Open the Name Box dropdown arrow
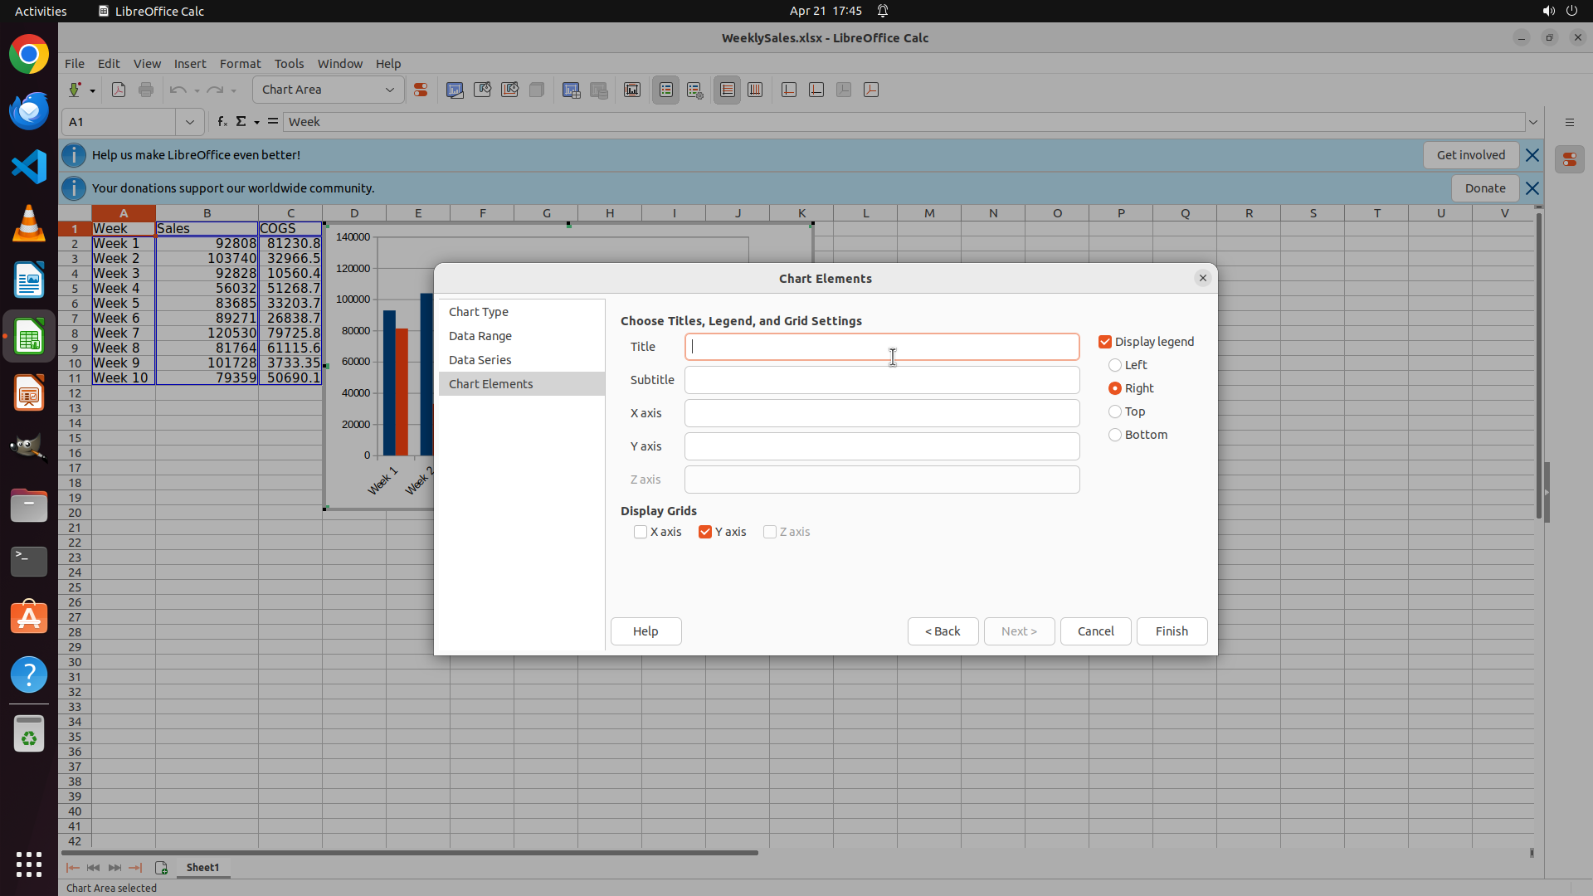1593x896 pixels. [x=190, y=122]
